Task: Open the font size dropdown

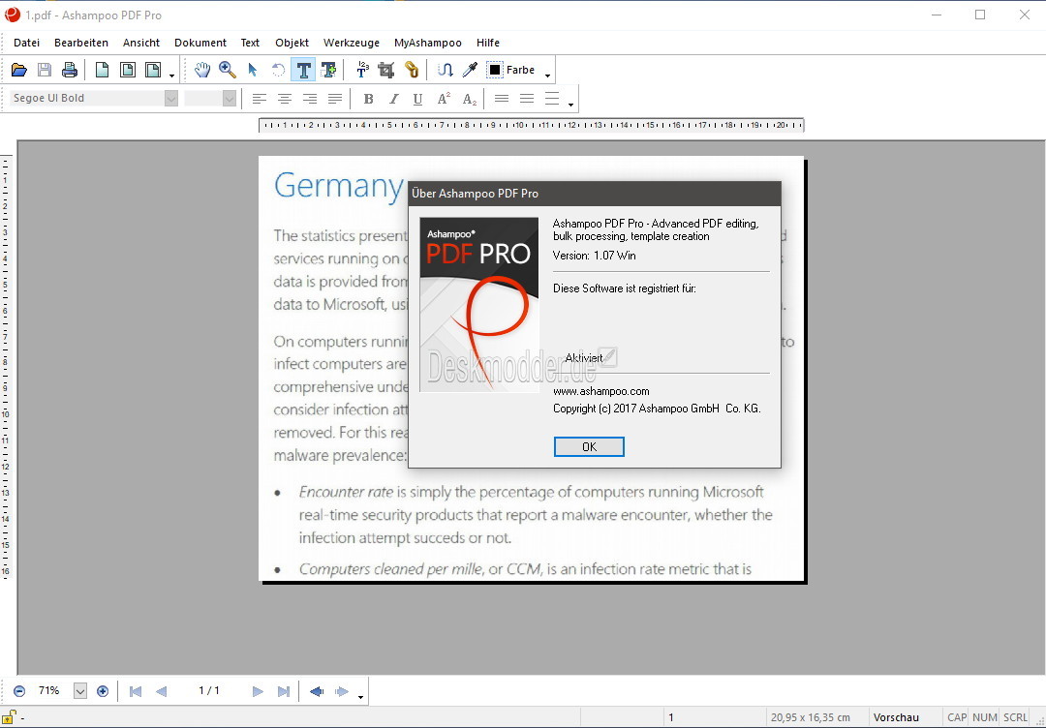Action: coord(230,98)
